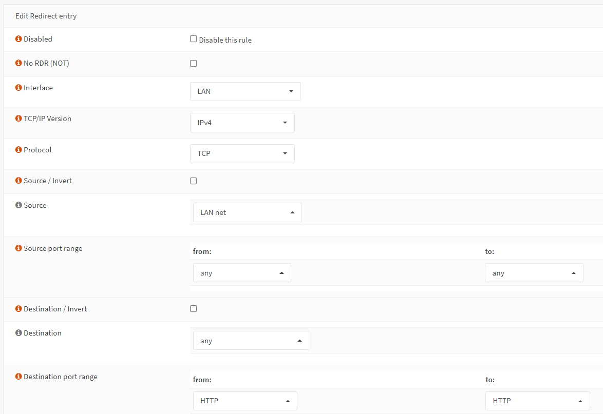
Task: Expand the Protocol dropdown set to TCP
Action: click(x=242, y=154)
